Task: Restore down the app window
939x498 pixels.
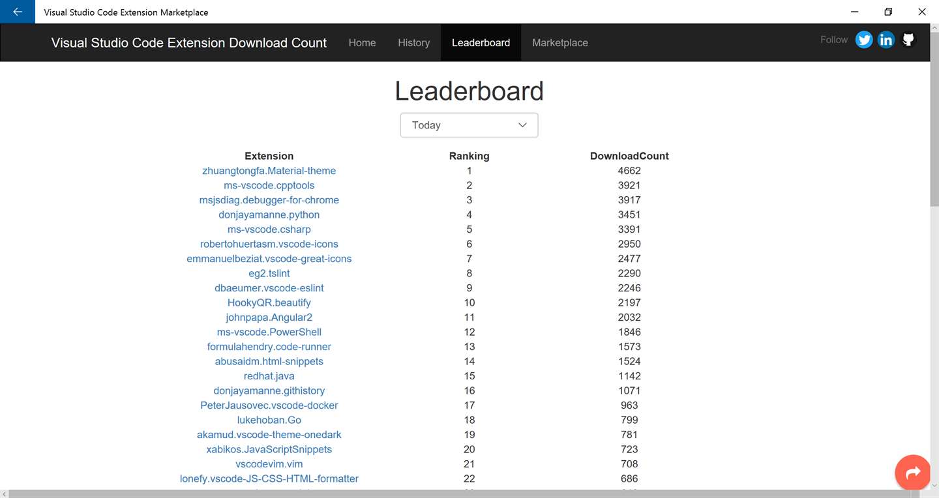Action: pyautogui.click(x=888, y=12)
